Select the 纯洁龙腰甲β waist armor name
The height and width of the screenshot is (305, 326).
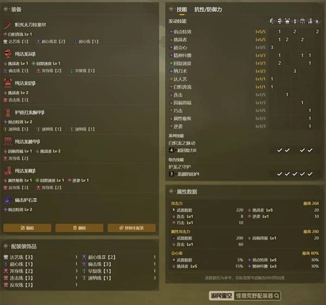tap(27, 142)
